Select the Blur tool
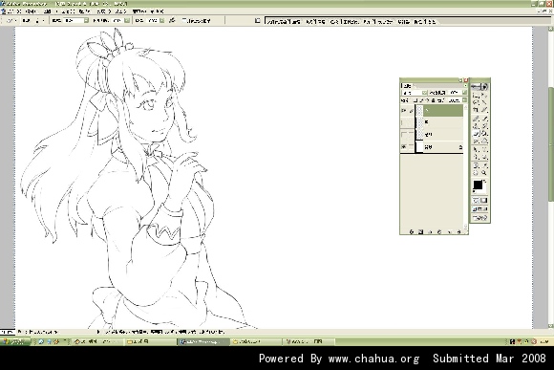The height and width of the screenshot is (370, 554). 476,141
